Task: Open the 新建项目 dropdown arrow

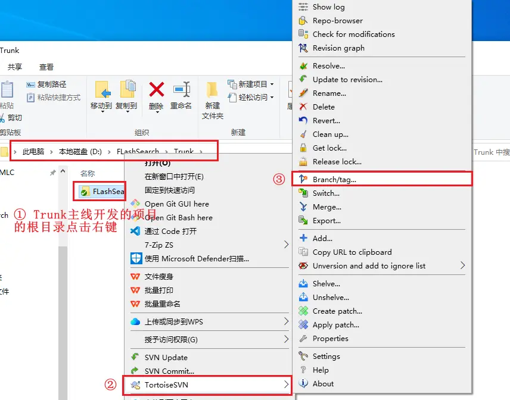Action: [x=272, y=84]
